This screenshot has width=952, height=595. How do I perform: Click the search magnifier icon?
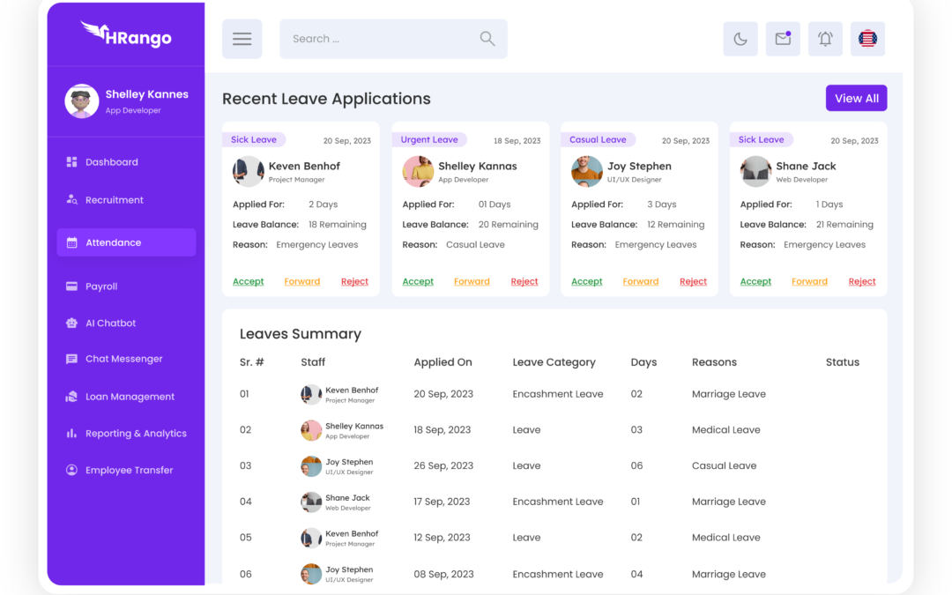[487, 39]
